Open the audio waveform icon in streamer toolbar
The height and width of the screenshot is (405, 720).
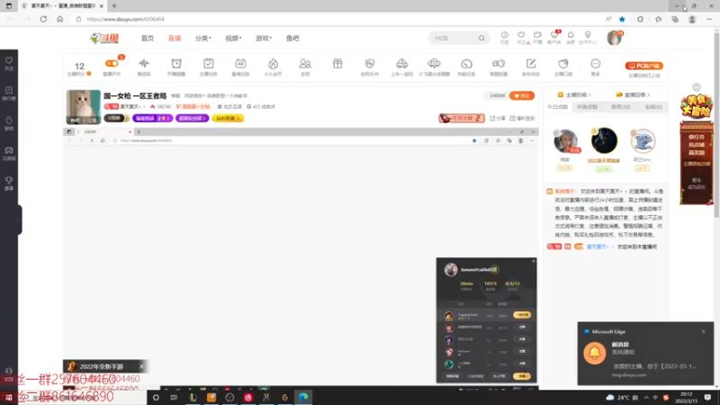pyautogui.click(x=144, y=63)
